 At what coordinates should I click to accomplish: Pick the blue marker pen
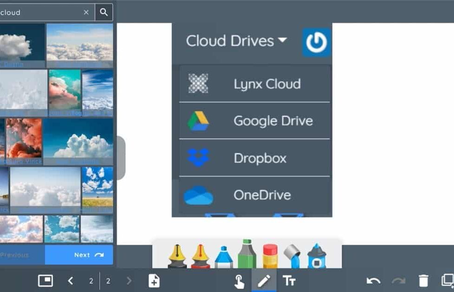tap(224, 257)
